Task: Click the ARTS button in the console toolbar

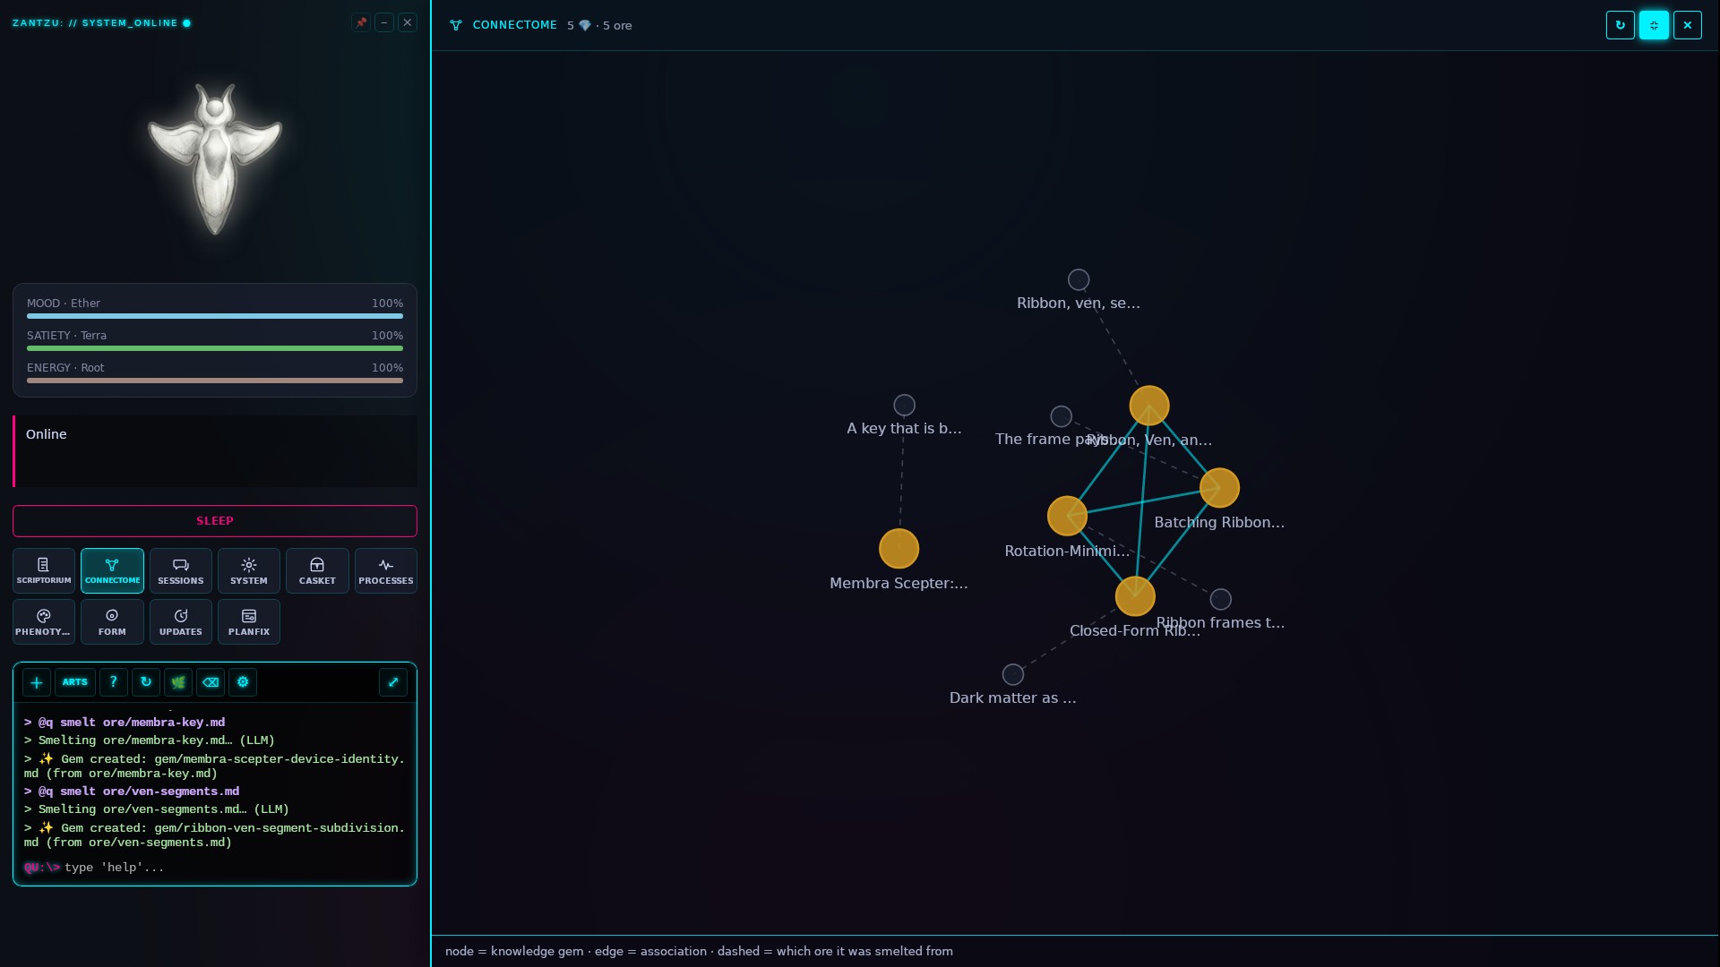Action: click(x=75, y=682)
